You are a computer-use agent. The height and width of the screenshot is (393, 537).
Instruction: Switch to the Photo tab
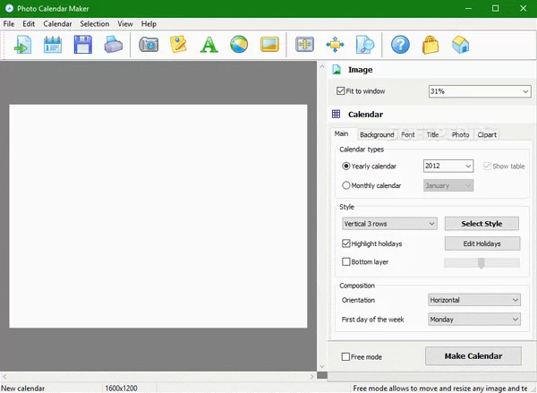[460, 134]
